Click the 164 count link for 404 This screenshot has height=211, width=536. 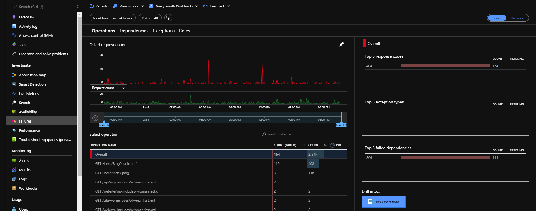[x=495, y=66]
